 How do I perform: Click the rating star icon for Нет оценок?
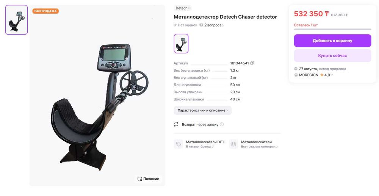[x=175, y=25]
